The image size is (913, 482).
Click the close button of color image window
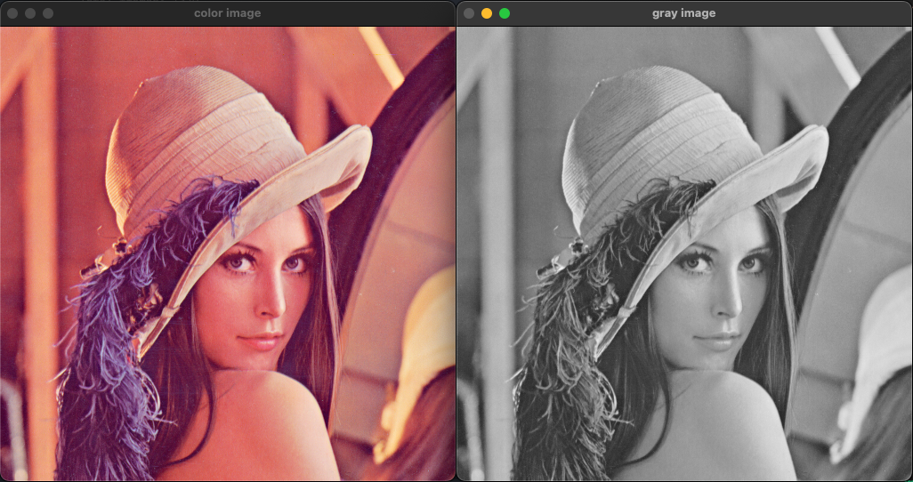coord(12,13)
